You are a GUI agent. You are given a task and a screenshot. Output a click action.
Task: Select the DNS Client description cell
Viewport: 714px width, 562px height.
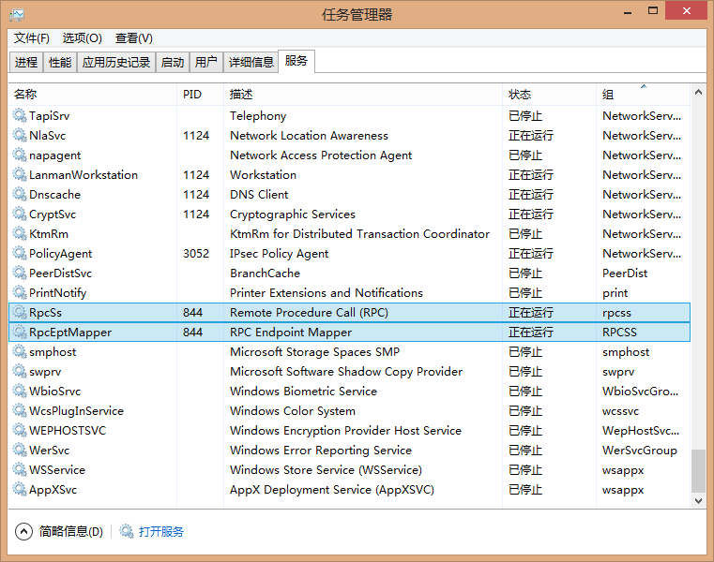(x=259, y=195)
